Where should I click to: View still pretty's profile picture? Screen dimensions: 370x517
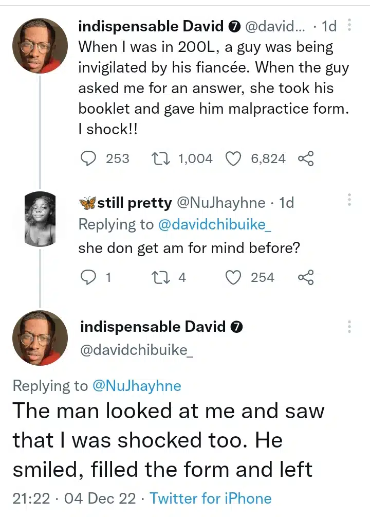[x=40, y=218]
